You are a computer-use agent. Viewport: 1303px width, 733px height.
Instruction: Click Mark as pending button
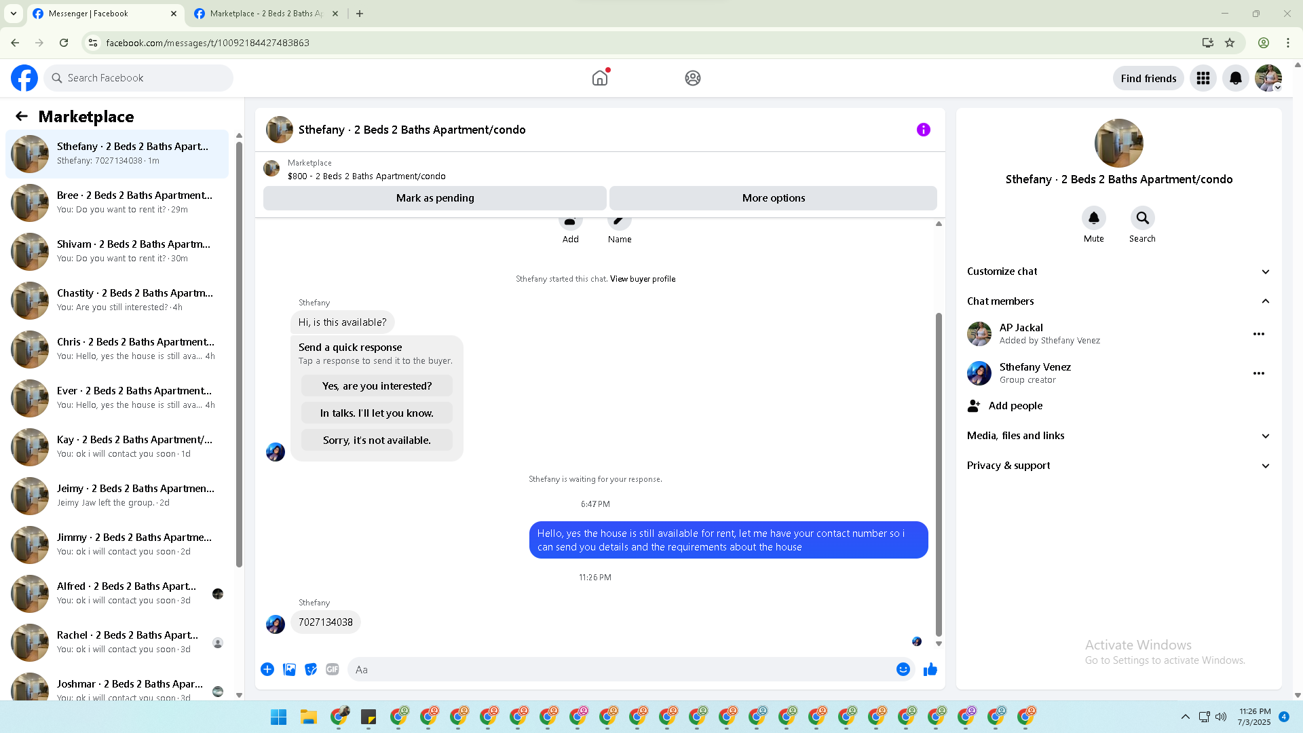pos(435,198)
